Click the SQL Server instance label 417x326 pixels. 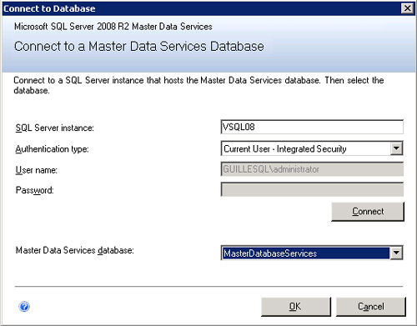pos(55,128)
